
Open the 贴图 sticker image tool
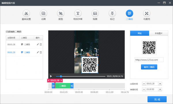(x=95, y=13)
